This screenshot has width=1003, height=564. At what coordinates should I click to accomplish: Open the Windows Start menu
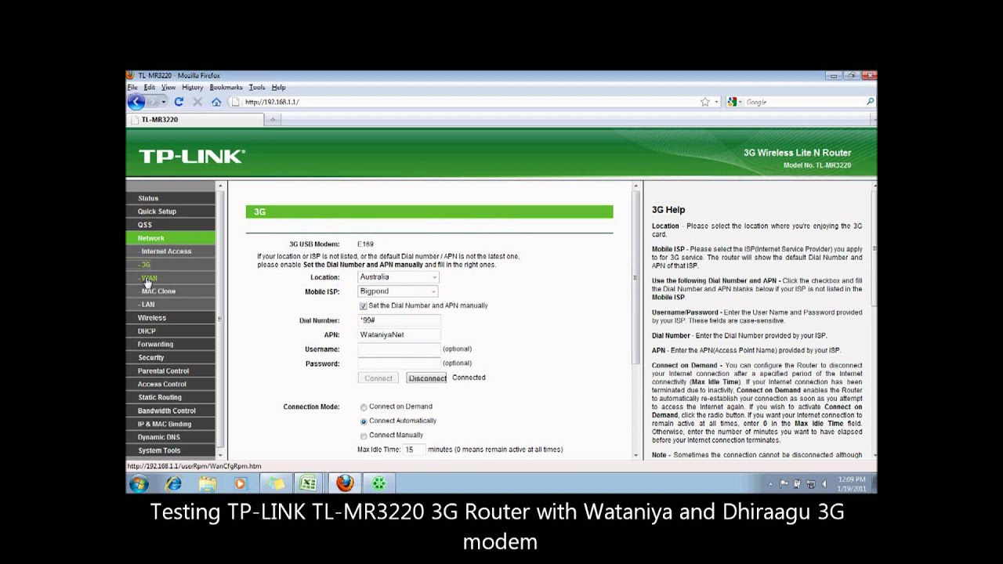click(139, 483)
